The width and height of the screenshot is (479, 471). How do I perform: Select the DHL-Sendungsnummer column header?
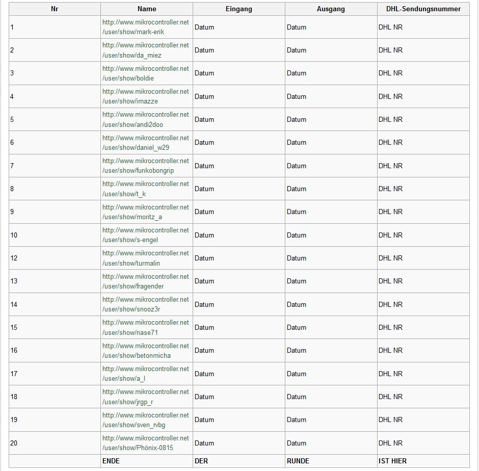(x=423, y=9)
